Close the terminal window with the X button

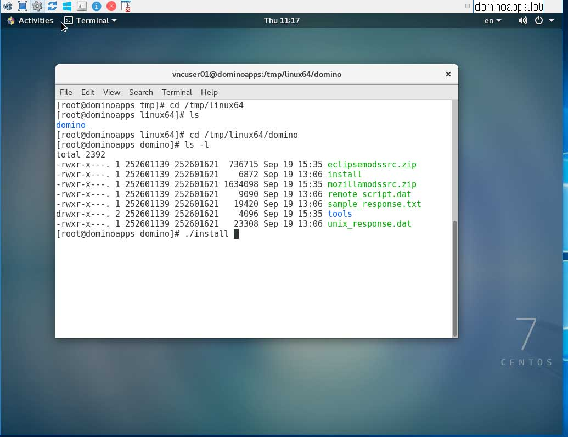tap(448, 74)
